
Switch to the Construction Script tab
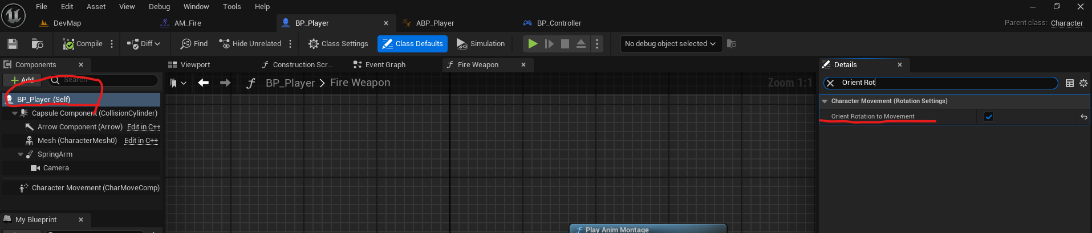[x=302, y=65]
